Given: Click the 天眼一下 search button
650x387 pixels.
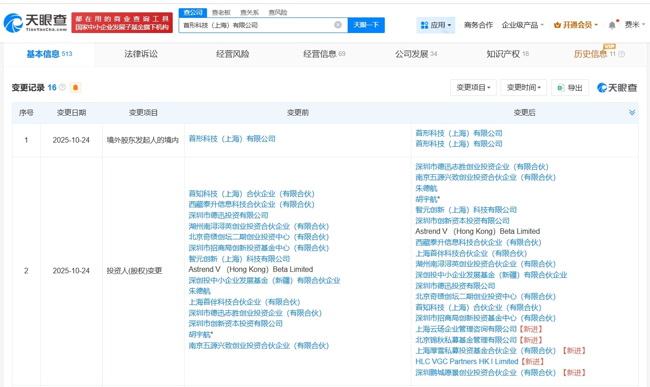Looking at the screenshot, I should click(x=366, y=25).
